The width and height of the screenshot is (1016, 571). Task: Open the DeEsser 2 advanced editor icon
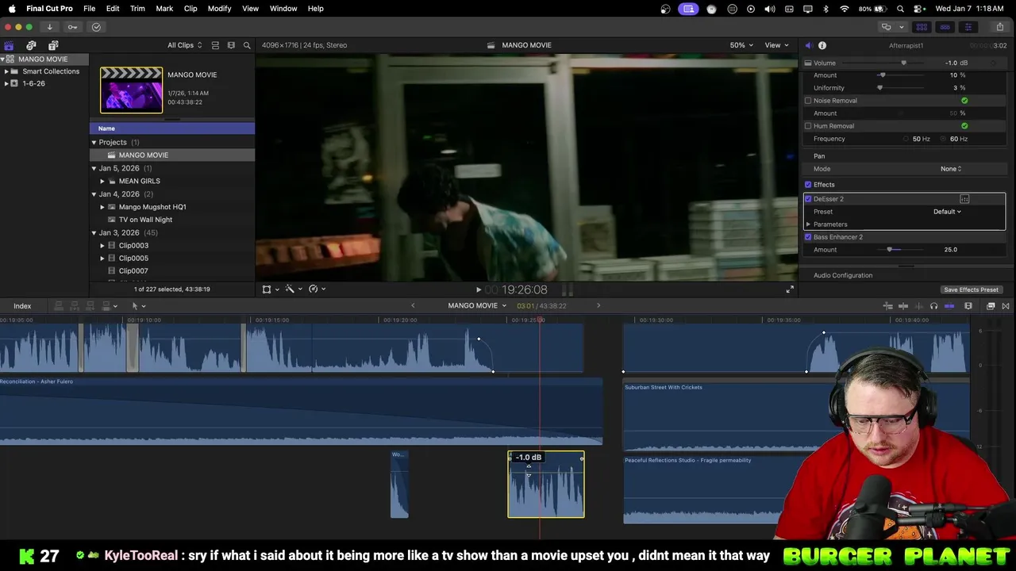(964, 199)
